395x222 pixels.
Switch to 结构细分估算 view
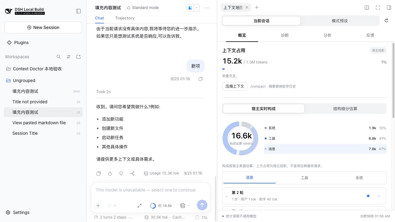pos(345,109)
